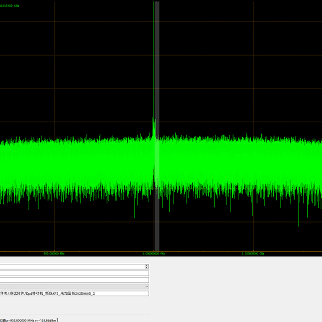Click the tall green signal peak near 1 GHz
Viewport: 322px width, 322px height.
(x=154, y=62)
